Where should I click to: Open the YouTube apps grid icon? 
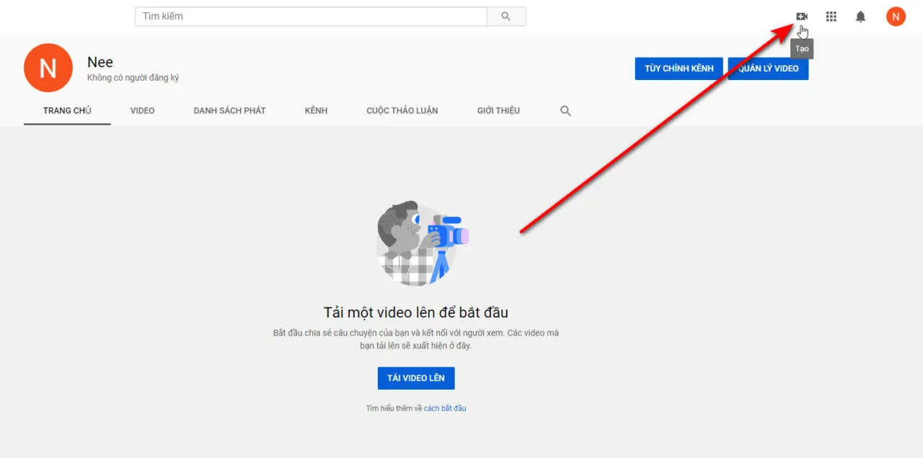831,16
